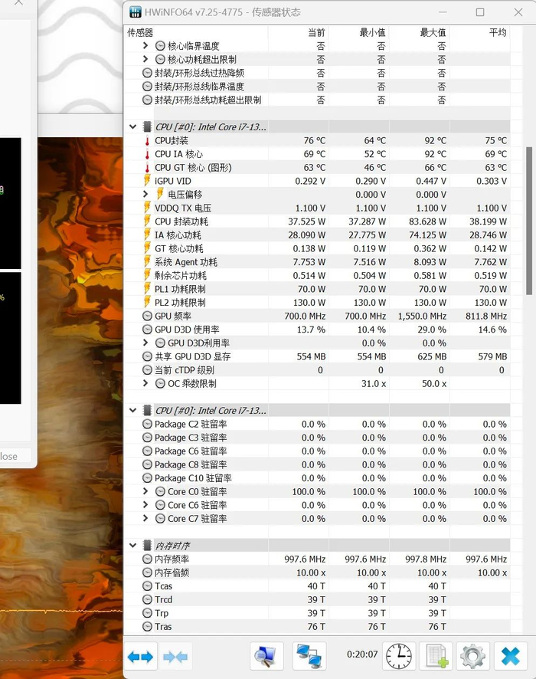This screenshot has height=679, width=536.
Task: Click the 传感器 column header
Action: click(x=196, y=32)
